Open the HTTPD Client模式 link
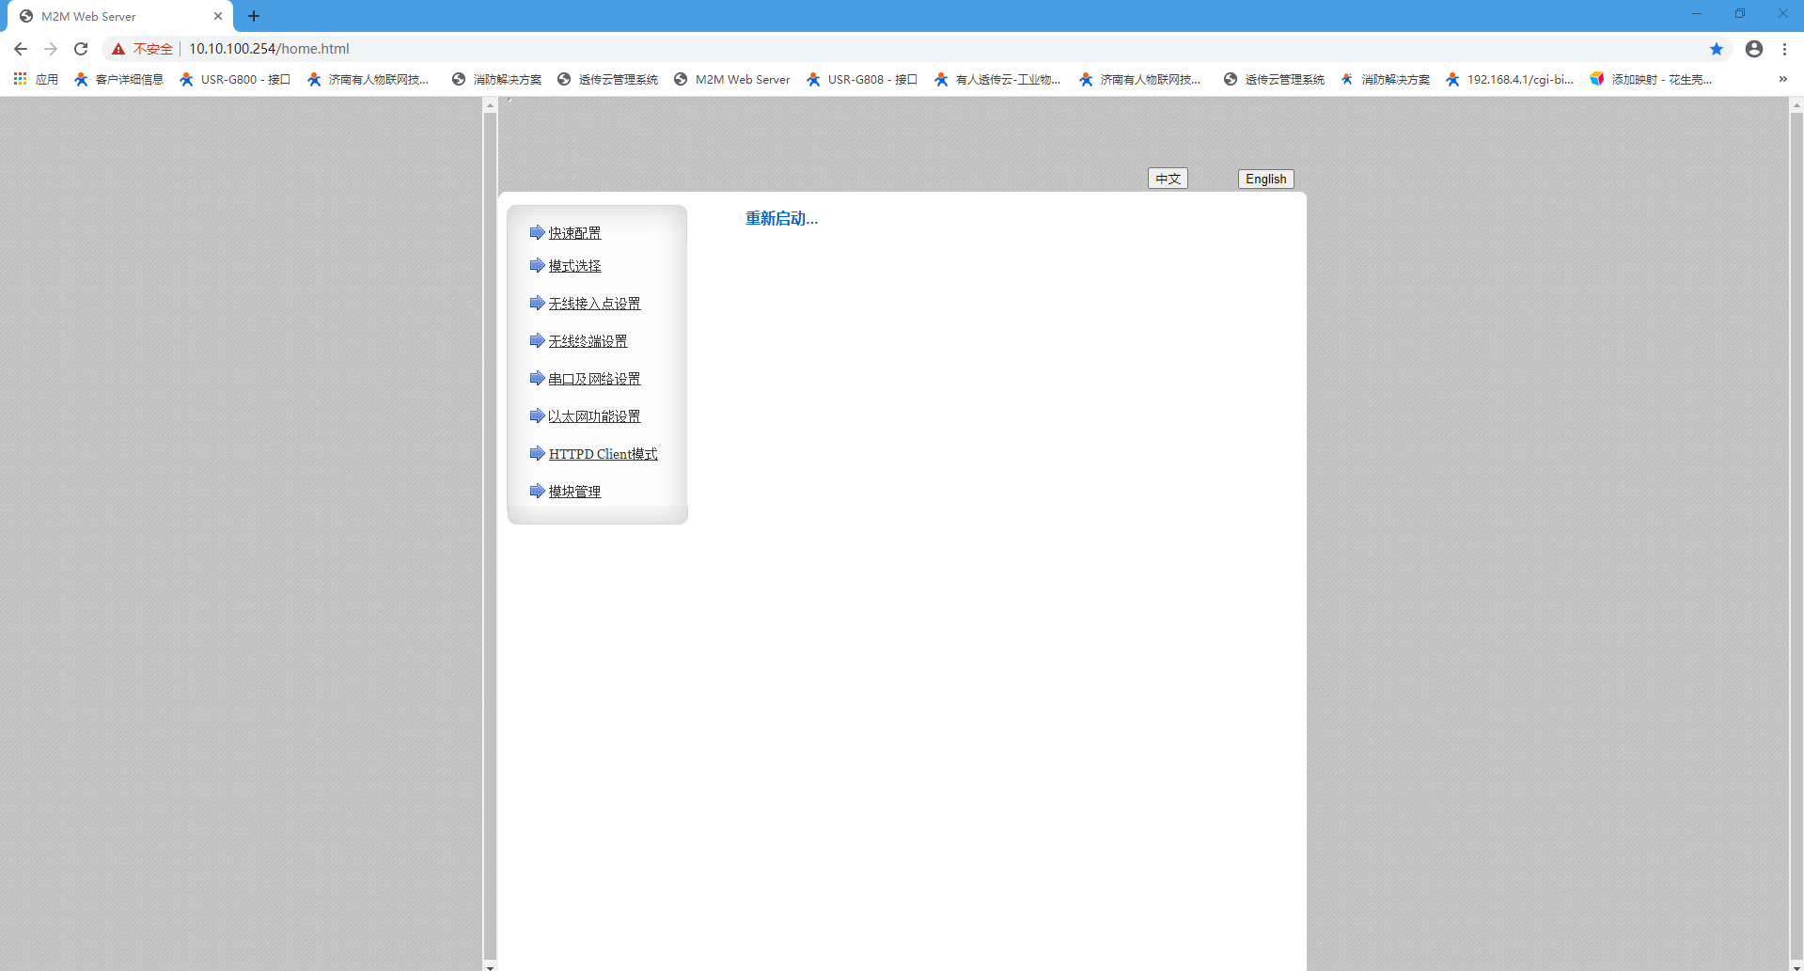 point(603,454)
